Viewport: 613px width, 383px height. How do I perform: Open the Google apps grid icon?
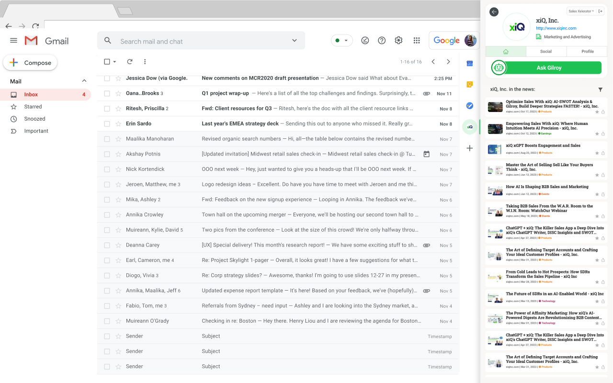pyautogui.click(x=417, y=41)
